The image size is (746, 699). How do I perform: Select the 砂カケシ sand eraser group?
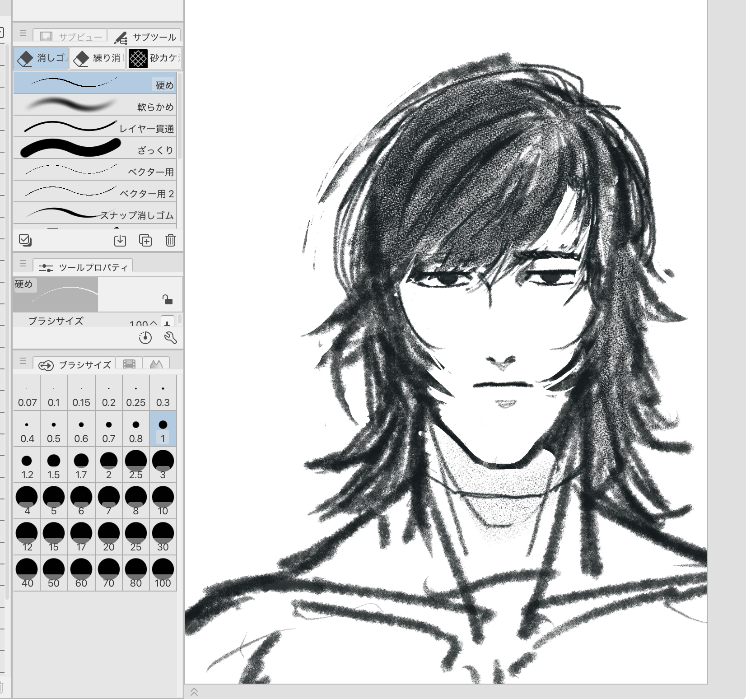(x=154, y=58)
